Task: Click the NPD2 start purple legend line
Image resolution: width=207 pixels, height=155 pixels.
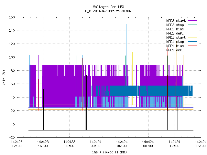Action: click(x=193, y=21)
